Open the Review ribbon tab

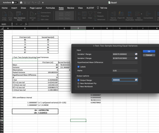pyautogui.click(x=71, y=8)
